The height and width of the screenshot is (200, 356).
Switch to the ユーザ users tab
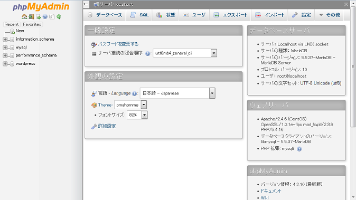click(194, 15)
